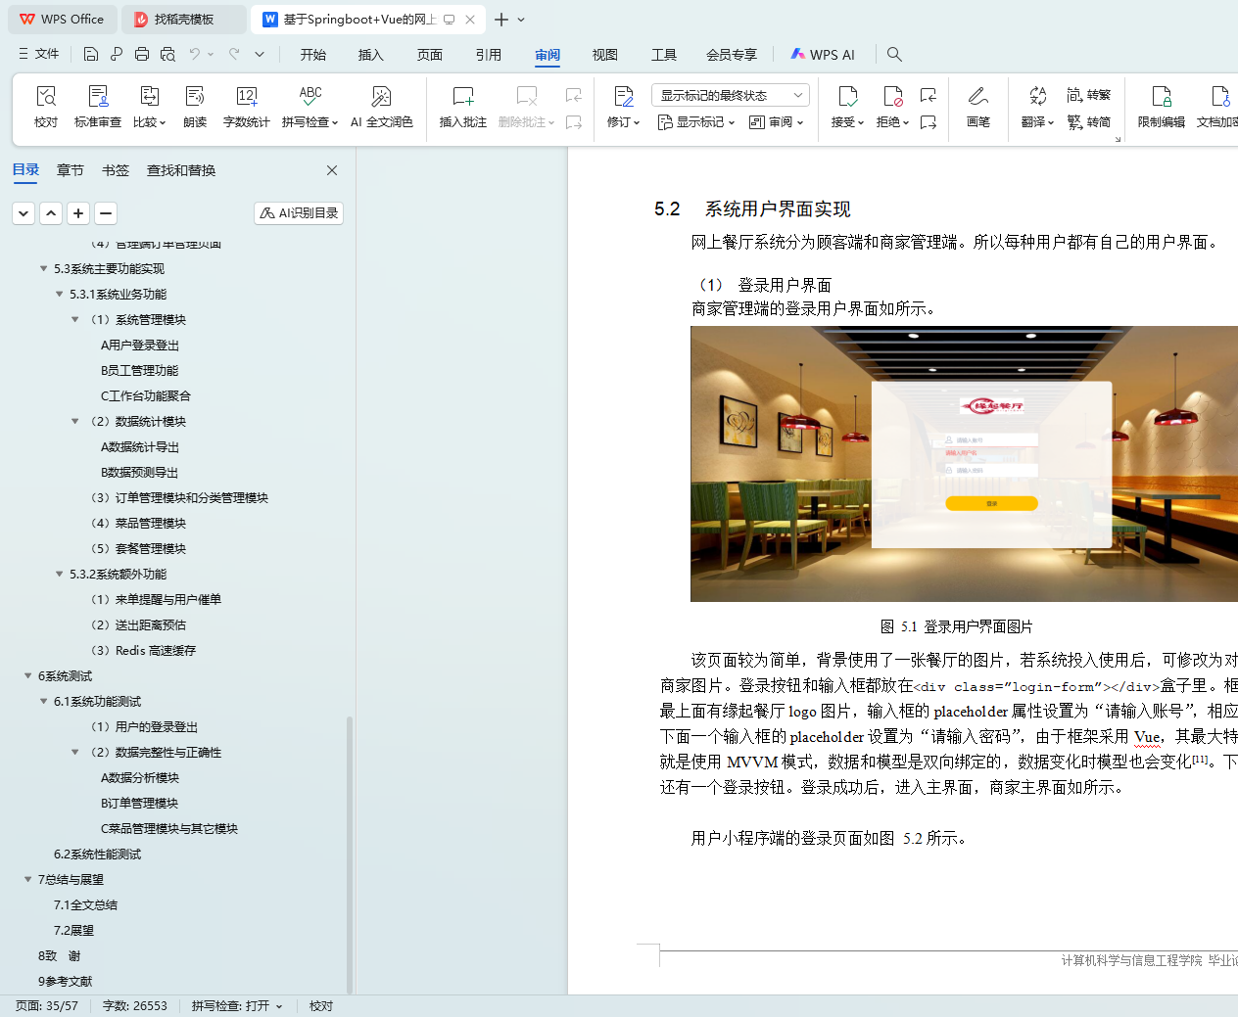Image resolution: width=1238 pixels, height=1017 pixels.
Task: Collapse the （2）数据统计模块 node
Action: (x=75, y=421)
